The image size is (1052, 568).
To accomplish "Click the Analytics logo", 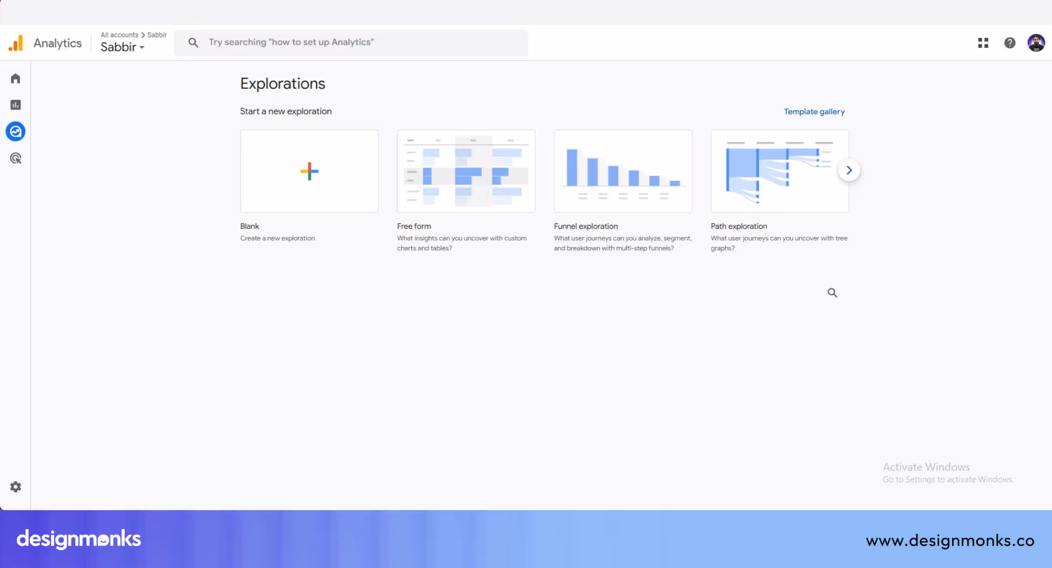I will (16, 43).
